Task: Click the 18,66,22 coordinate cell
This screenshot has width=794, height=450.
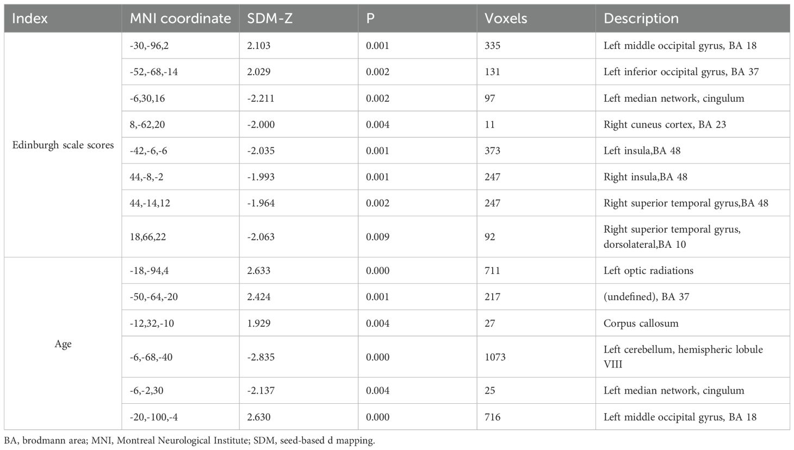Action: click(x=147, y=236)
